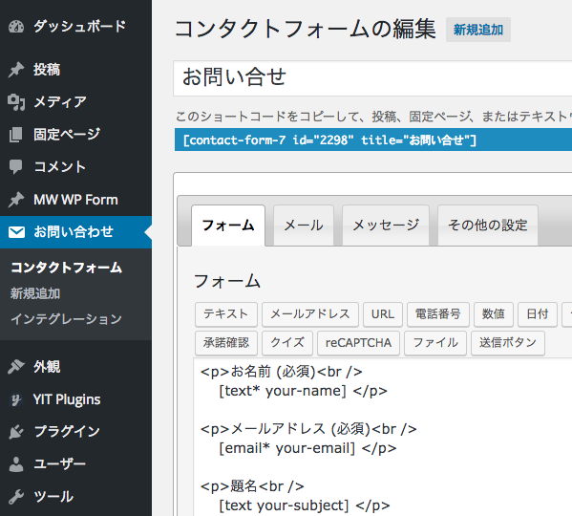The image size is (572, 516).
Task: Click the 新規追加 button next to title
Action: tap(478, 30)
